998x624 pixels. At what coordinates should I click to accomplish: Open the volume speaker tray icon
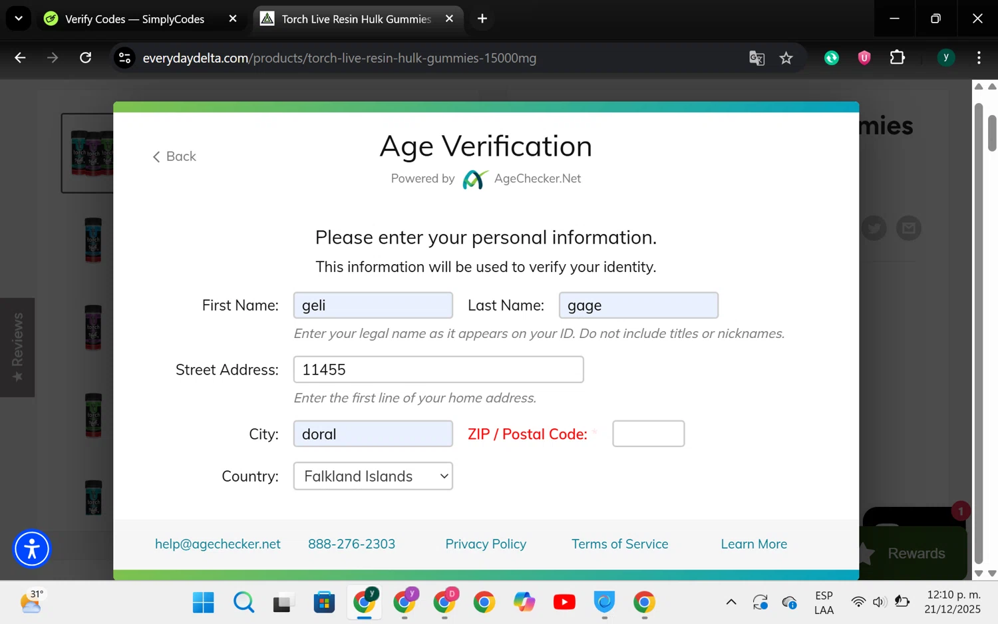[880, 602]
